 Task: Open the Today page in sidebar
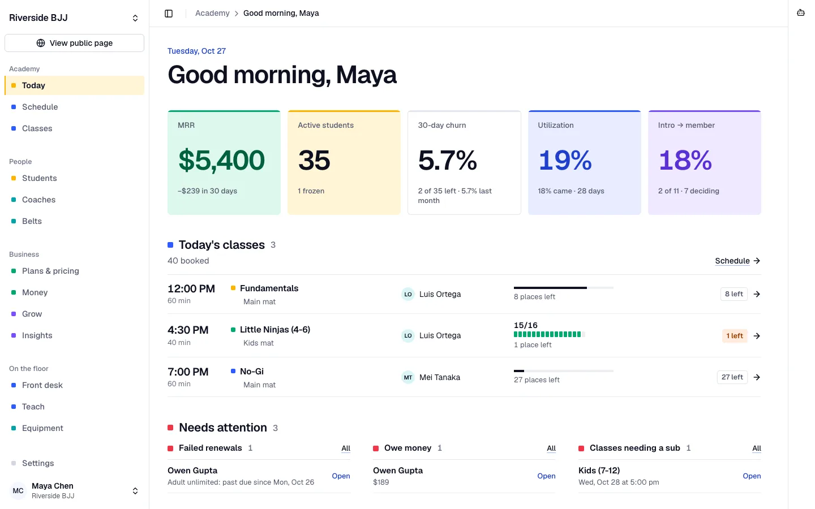coord(74,85)
